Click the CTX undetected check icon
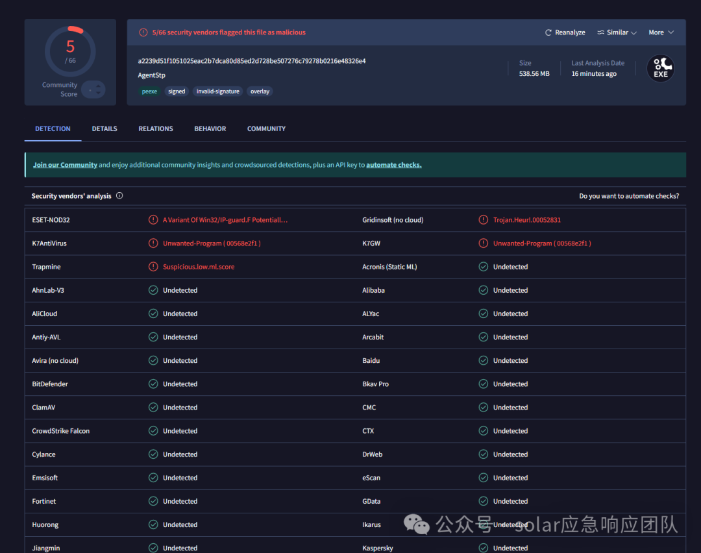This screenshot has width=701, height=553. click(484, 431)
